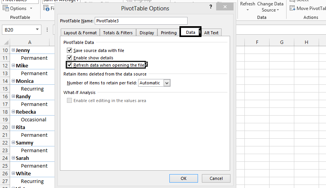Click the Cancel button
This screenshot has width=326, height=188.
click(216, 178)
